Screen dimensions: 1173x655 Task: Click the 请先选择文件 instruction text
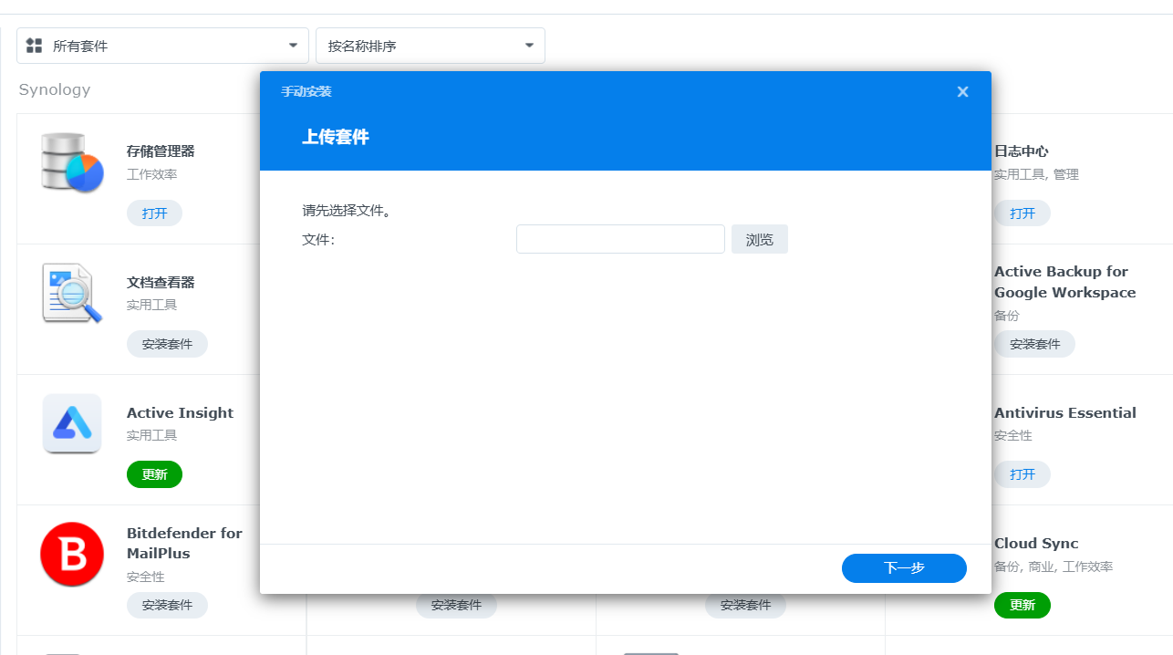pos(347,211)
